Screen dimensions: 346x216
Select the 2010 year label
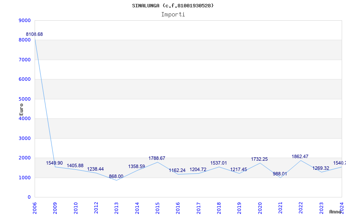pos(76,208)
